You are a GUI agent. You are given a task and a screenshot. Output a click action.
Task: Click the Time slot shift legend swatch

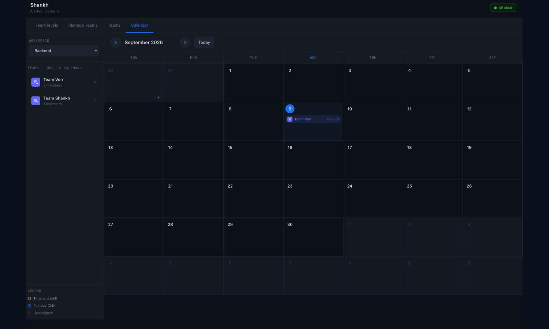coord(29,299)
